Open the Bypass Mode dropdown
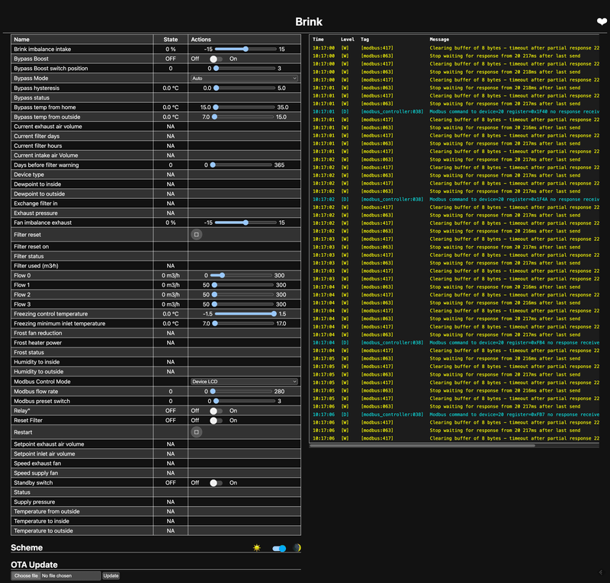Screen dimensions: 610x583 coord(244,78)
